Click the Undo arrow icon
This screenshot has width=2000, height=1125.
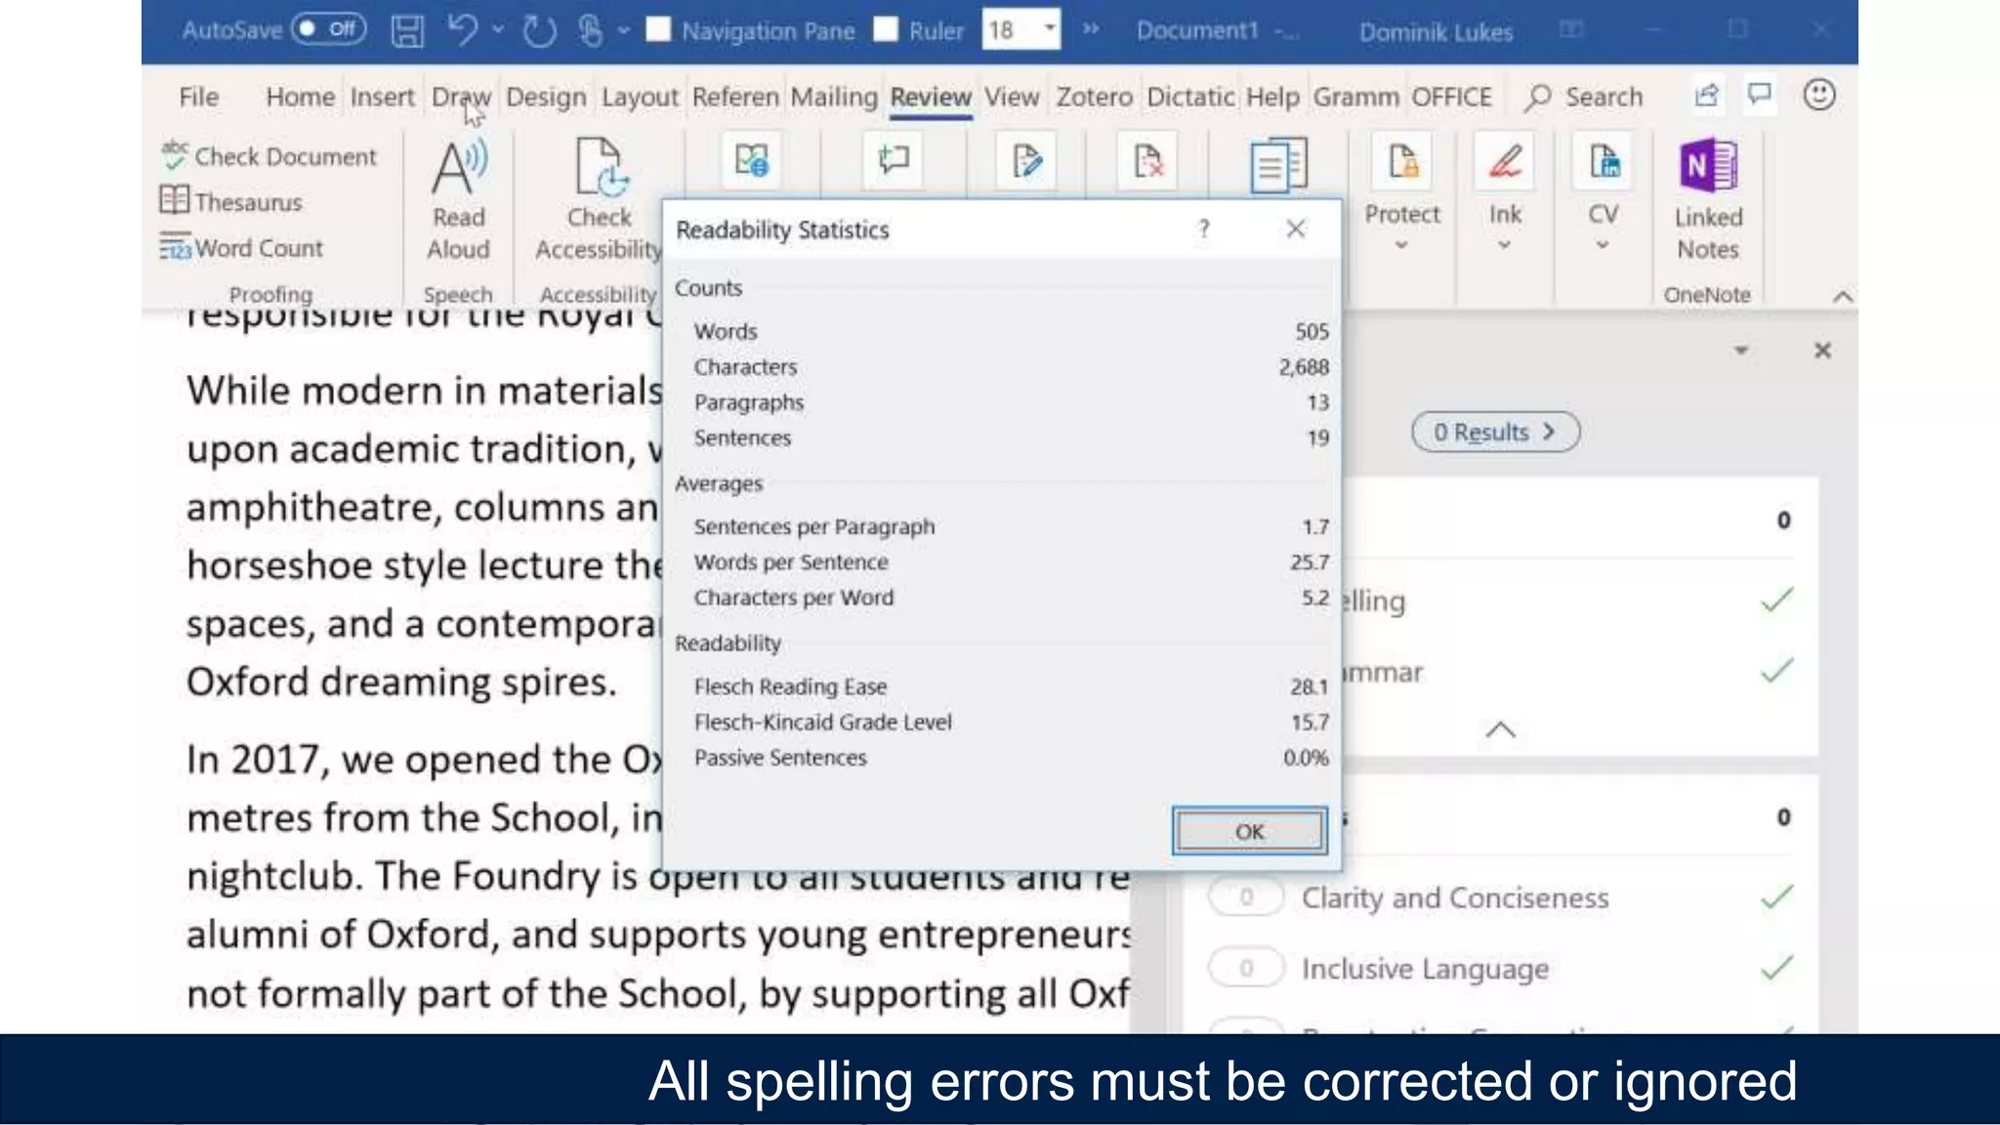[462, 30]
